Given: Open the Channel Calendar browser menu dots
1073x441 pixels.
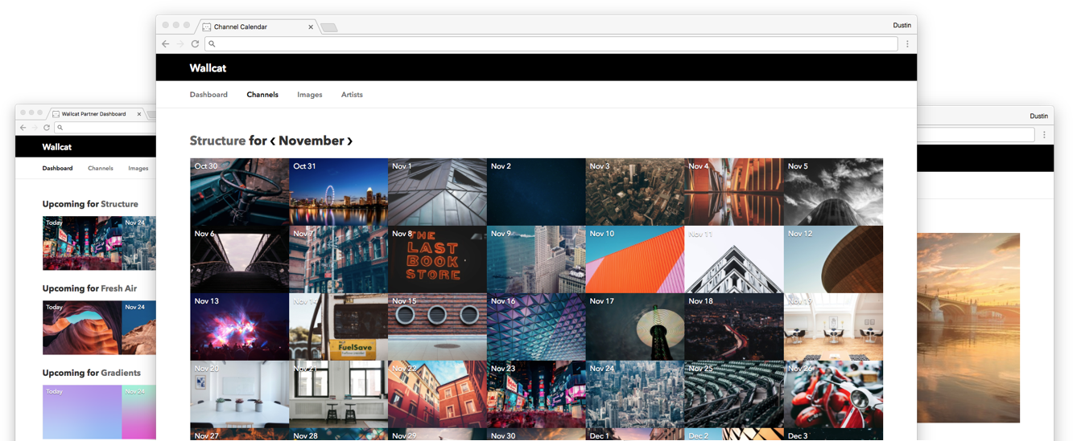Looking at the screenshot, I should tap(907, 44).
